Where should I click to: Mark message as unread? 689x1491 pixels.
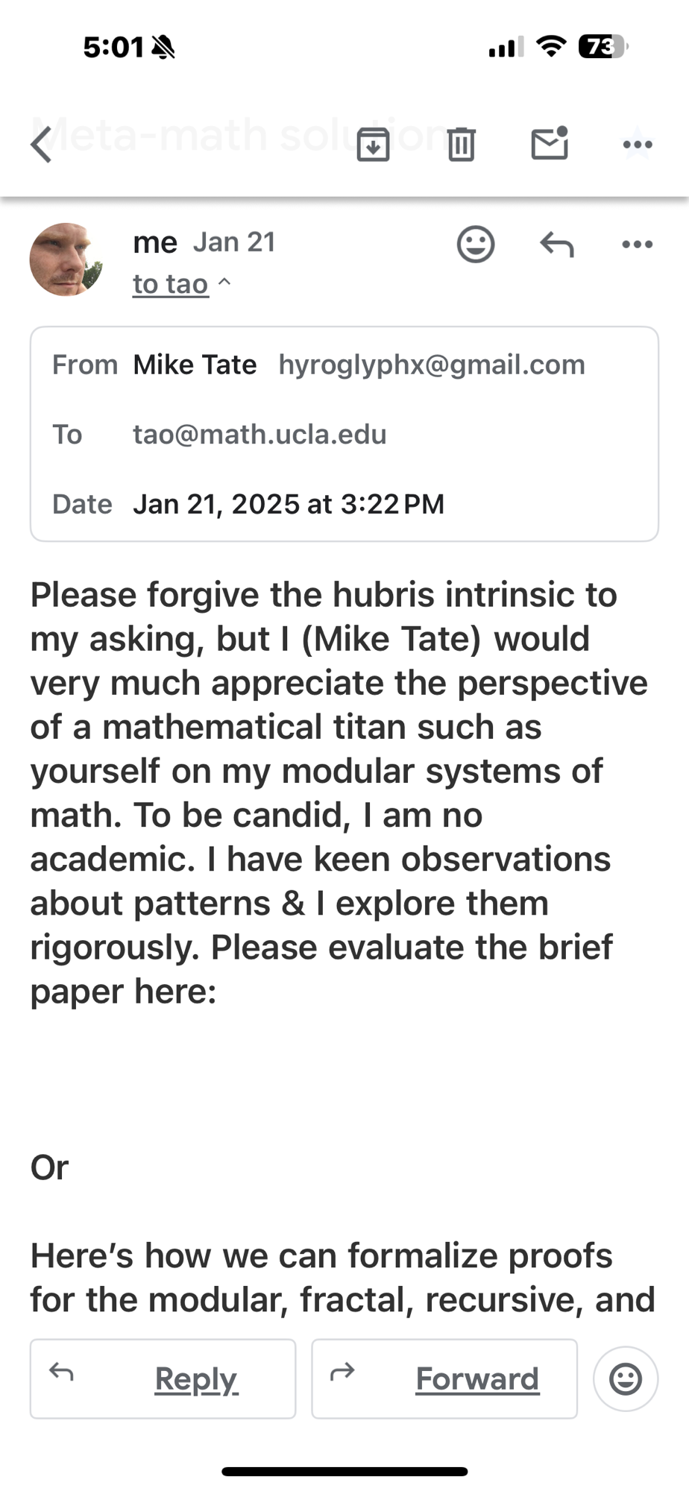tap(550, 143)
